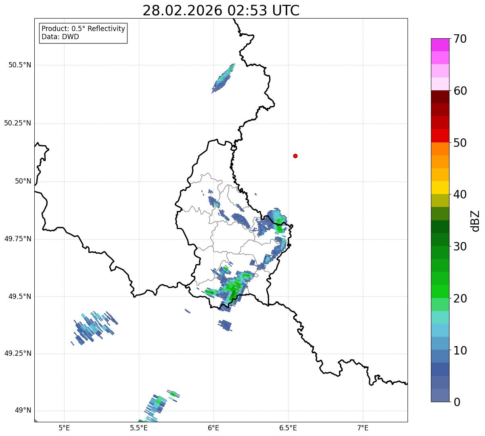This screenshot has width=485, height=436.
Task: Click the 49.75°N latitude label
Action: tap(18, 239)
